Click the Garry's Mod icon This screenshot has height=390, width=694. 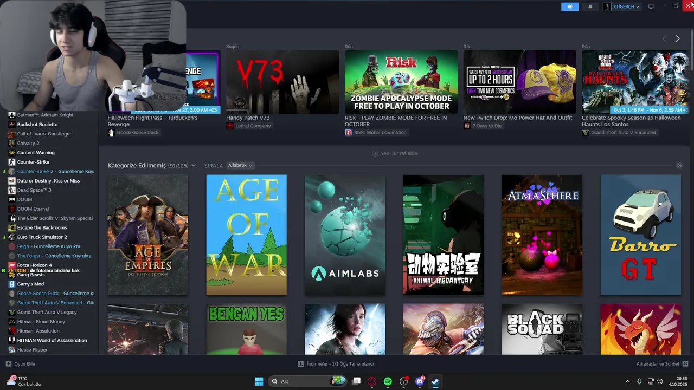[12, 284]
